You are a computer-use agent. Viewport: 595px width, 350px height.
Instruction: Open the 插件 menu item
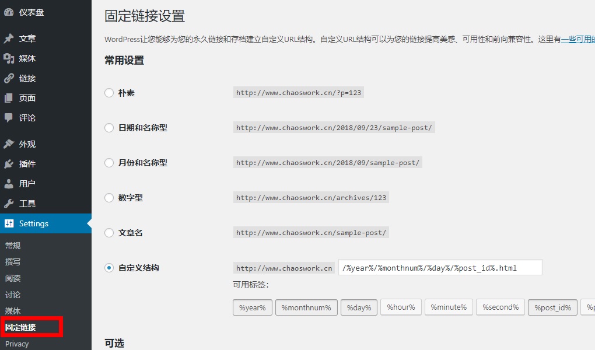pyautogui.click(x=45, y=164)
